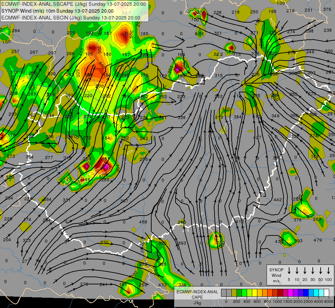335x308 pixels.
Task: Click the wind legend arrow above 20
Action: tap(305, 271)
